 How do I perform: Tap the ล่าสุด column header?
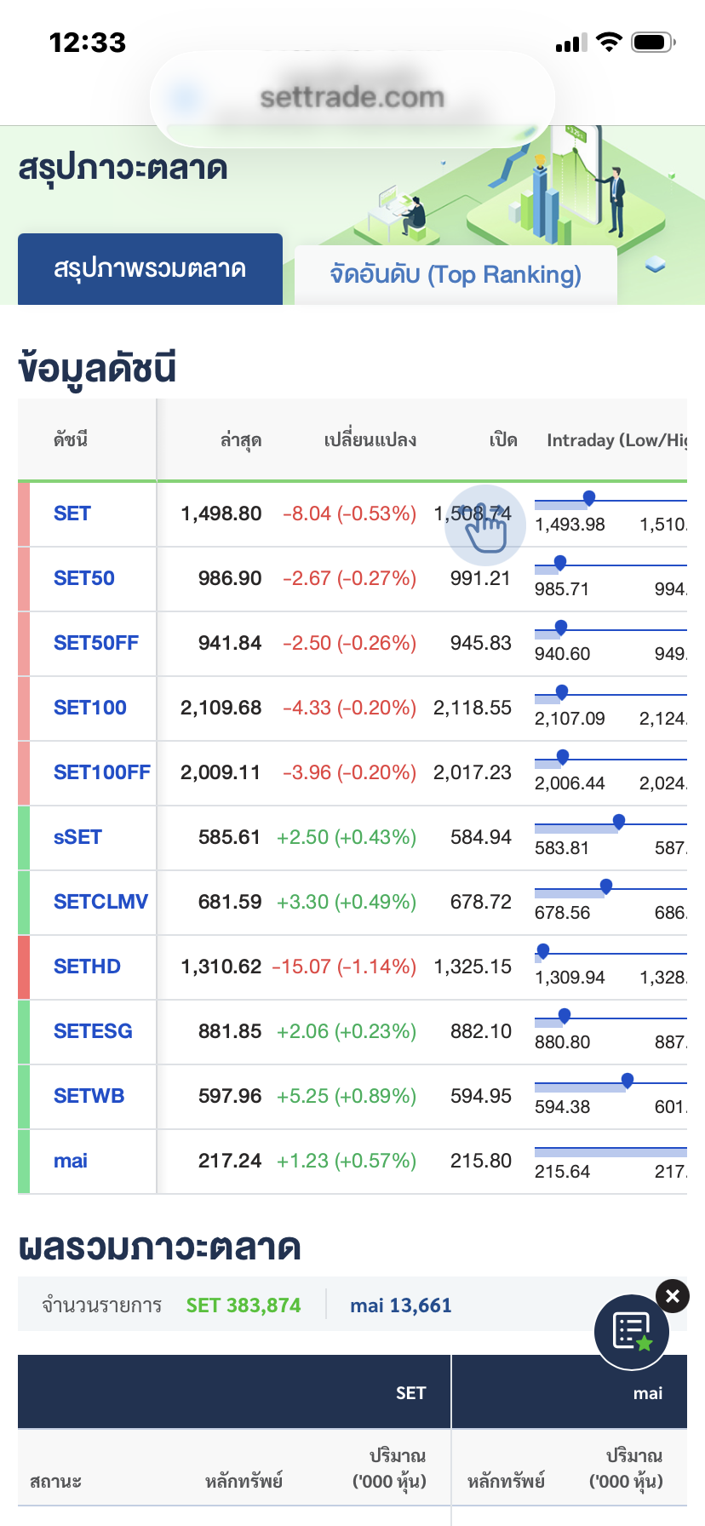(x=240, y=440)
